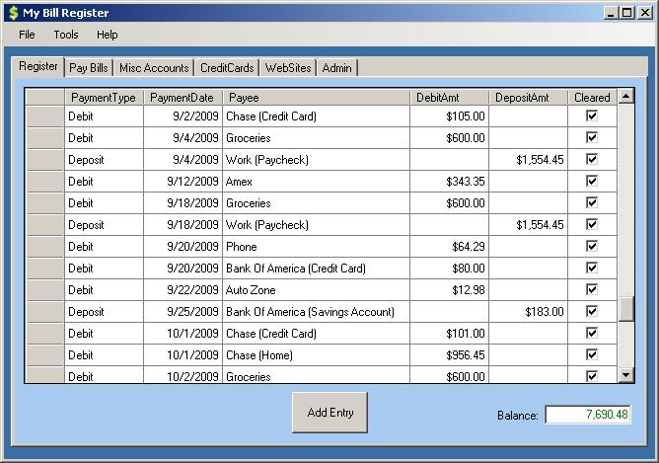This screenshot has width=659, height=463.
Task: Open the Help menu
Action: click(107, 35)
